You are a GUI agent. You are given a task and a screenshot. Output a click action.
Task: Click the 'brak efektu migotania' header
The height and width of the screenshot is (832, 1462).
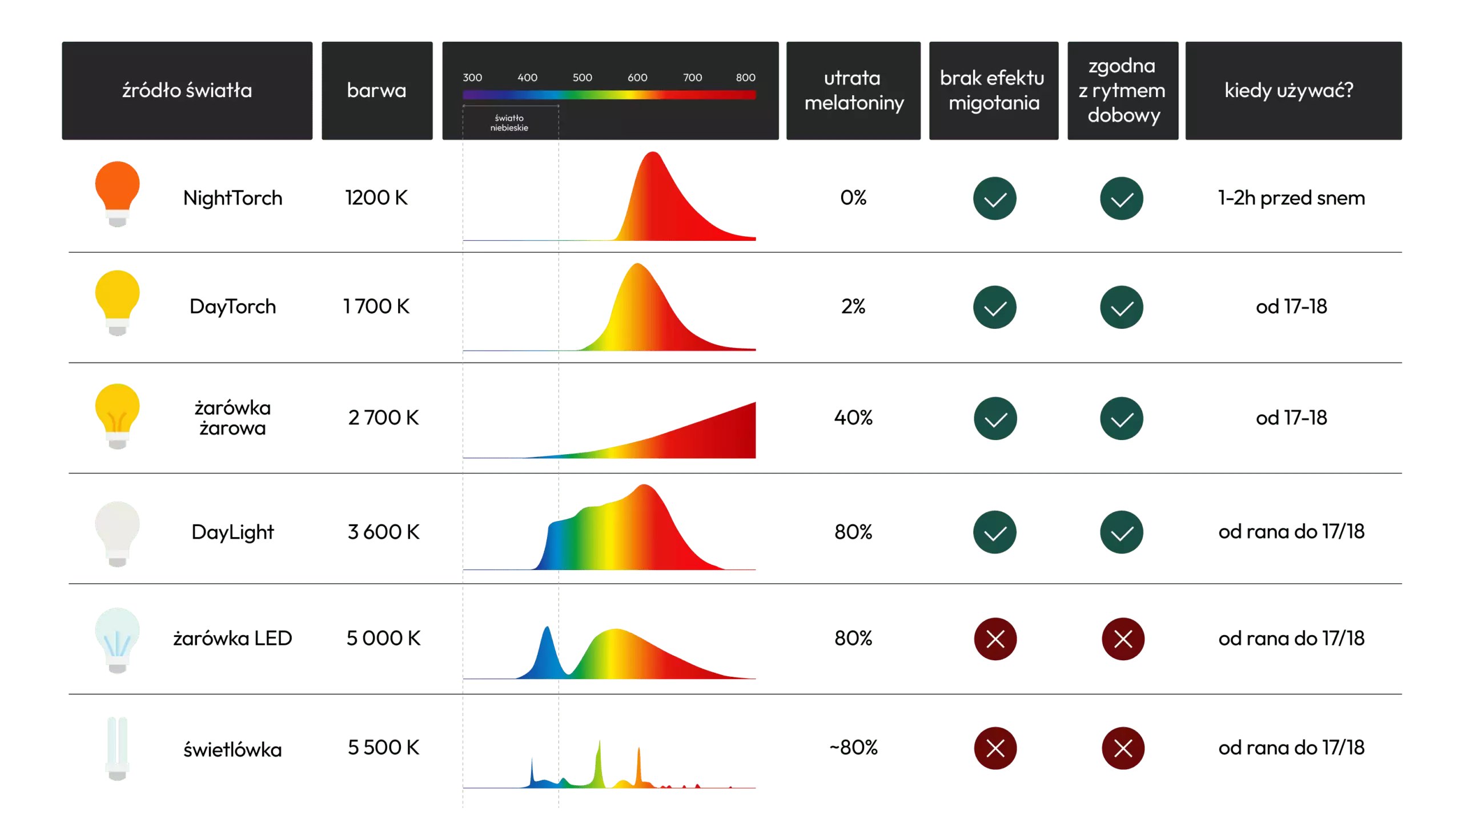pyautogui.click(x=993, y=90)
